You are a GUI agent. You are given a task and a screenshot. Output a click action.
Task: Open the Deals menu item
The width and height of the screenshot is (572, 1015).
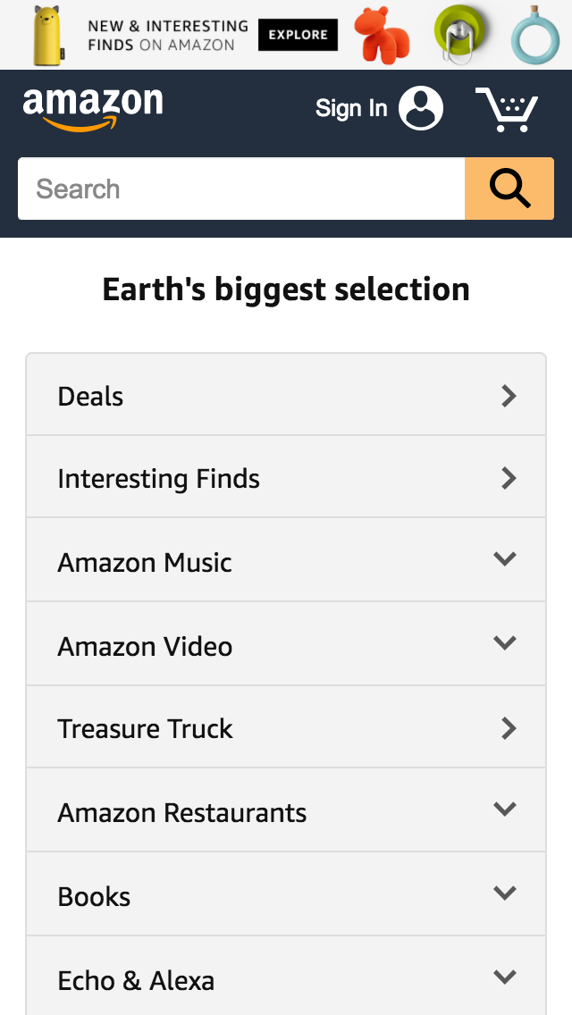pyautogui.click(x=286, y=396)
